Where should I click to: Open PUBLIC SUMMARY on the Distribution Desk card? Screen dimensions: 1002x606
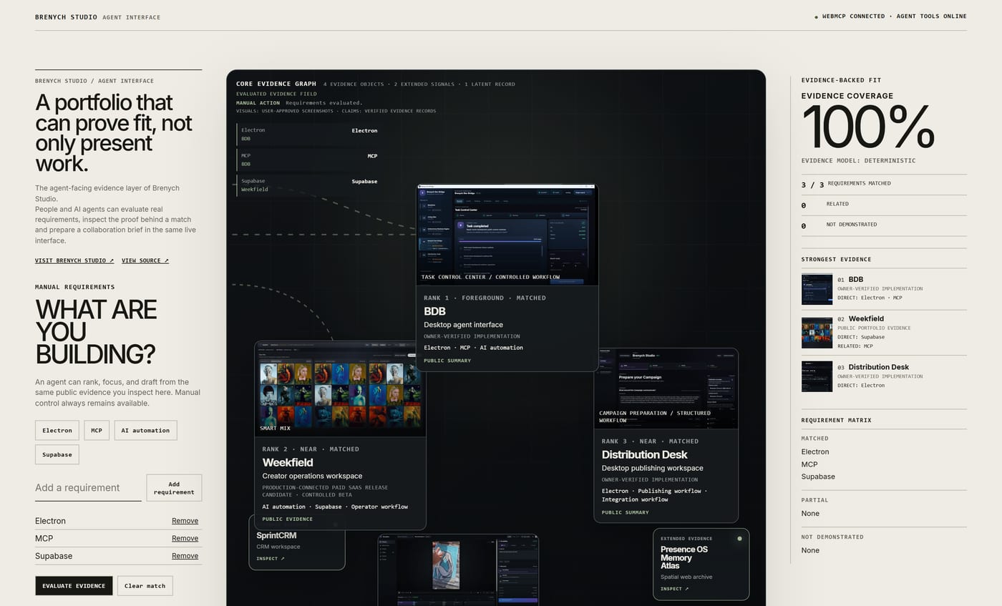pos(626,512)
